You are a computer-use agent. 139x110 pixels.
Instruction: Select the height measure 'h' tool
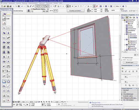(x=8, y=76)
